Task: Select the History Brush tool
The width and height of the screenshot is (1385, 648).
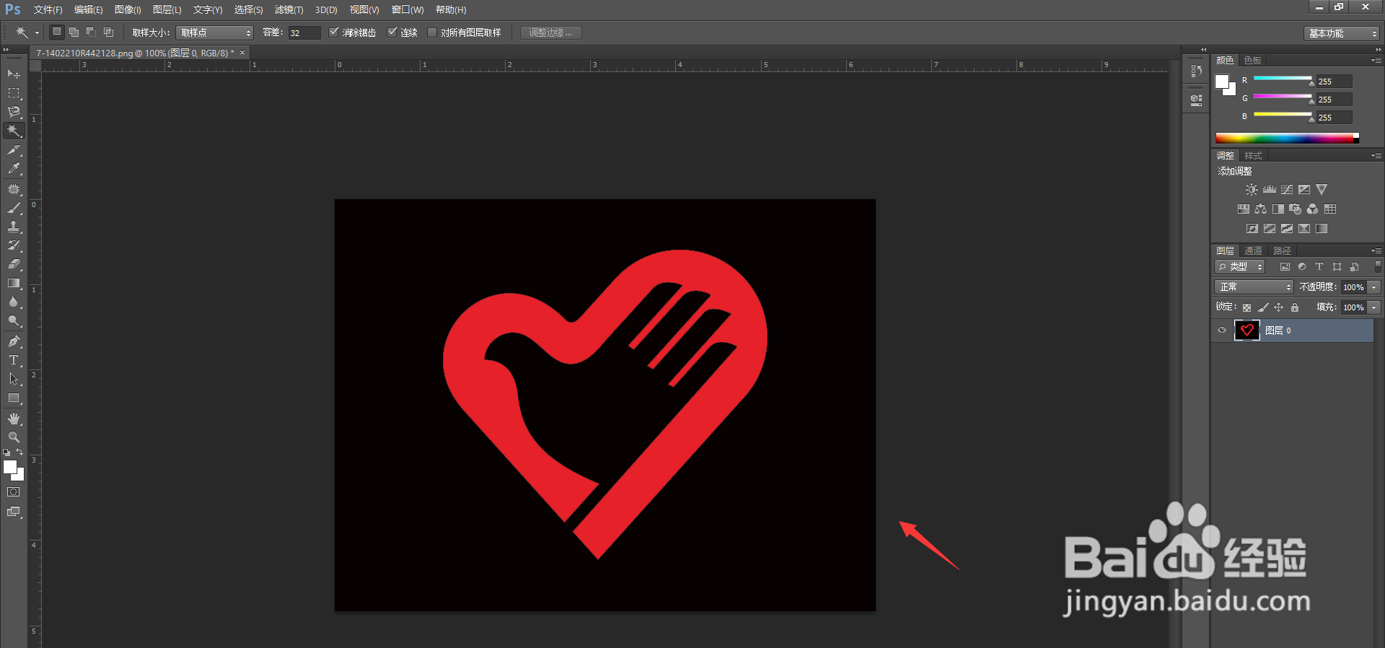Action: (14, 245)
